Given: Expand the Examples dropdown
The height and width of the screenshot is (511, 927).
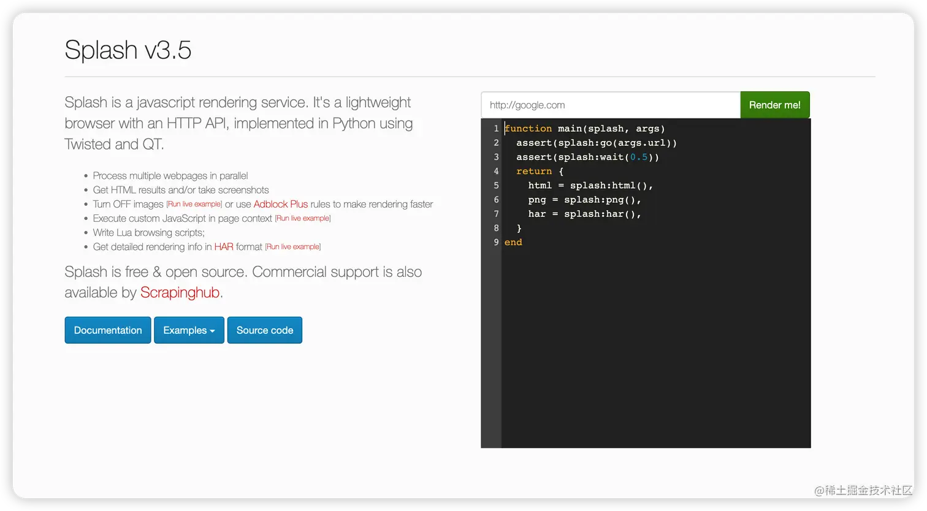Looking at the screenshot, I should tap(189, 330).
